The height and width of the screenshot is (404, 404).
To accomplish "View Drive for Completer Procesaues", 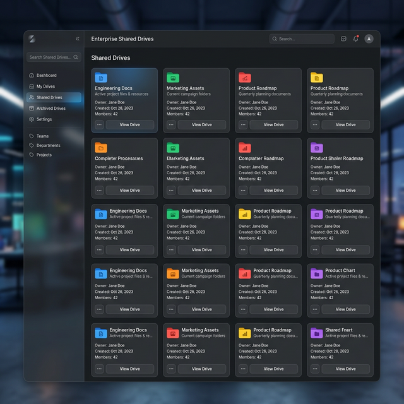I will click(x=130, y=191).
